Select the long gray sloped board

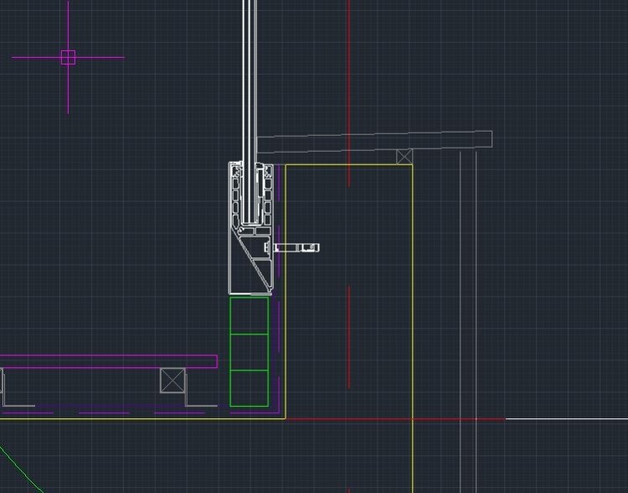[374, 141]
